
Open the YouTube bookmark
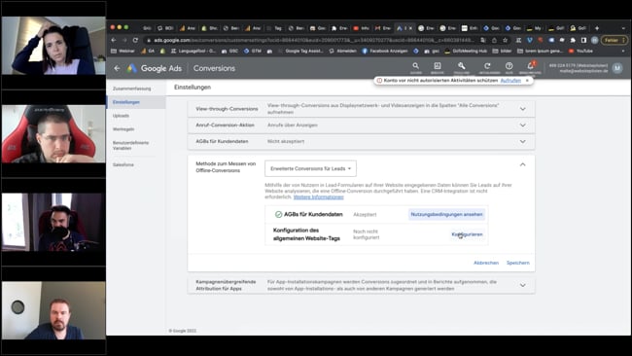click(x=580, y=52)
